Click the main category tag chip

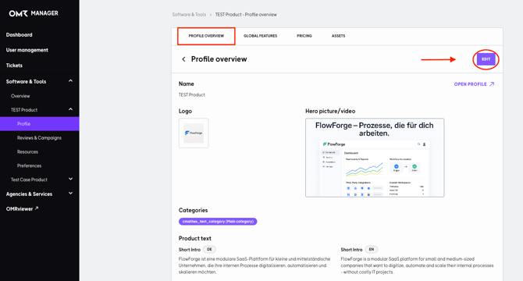218,222
